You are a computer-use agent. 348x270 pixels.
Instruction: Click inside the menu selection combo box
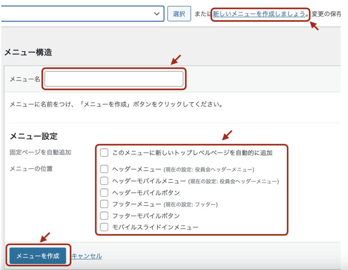[x=78, y=14]
